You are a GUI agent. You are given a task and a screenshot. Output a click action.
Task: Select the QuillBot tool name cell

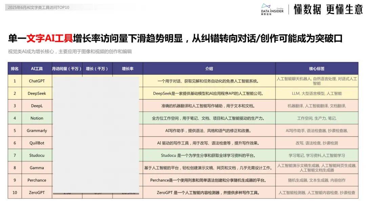point(37,143)
